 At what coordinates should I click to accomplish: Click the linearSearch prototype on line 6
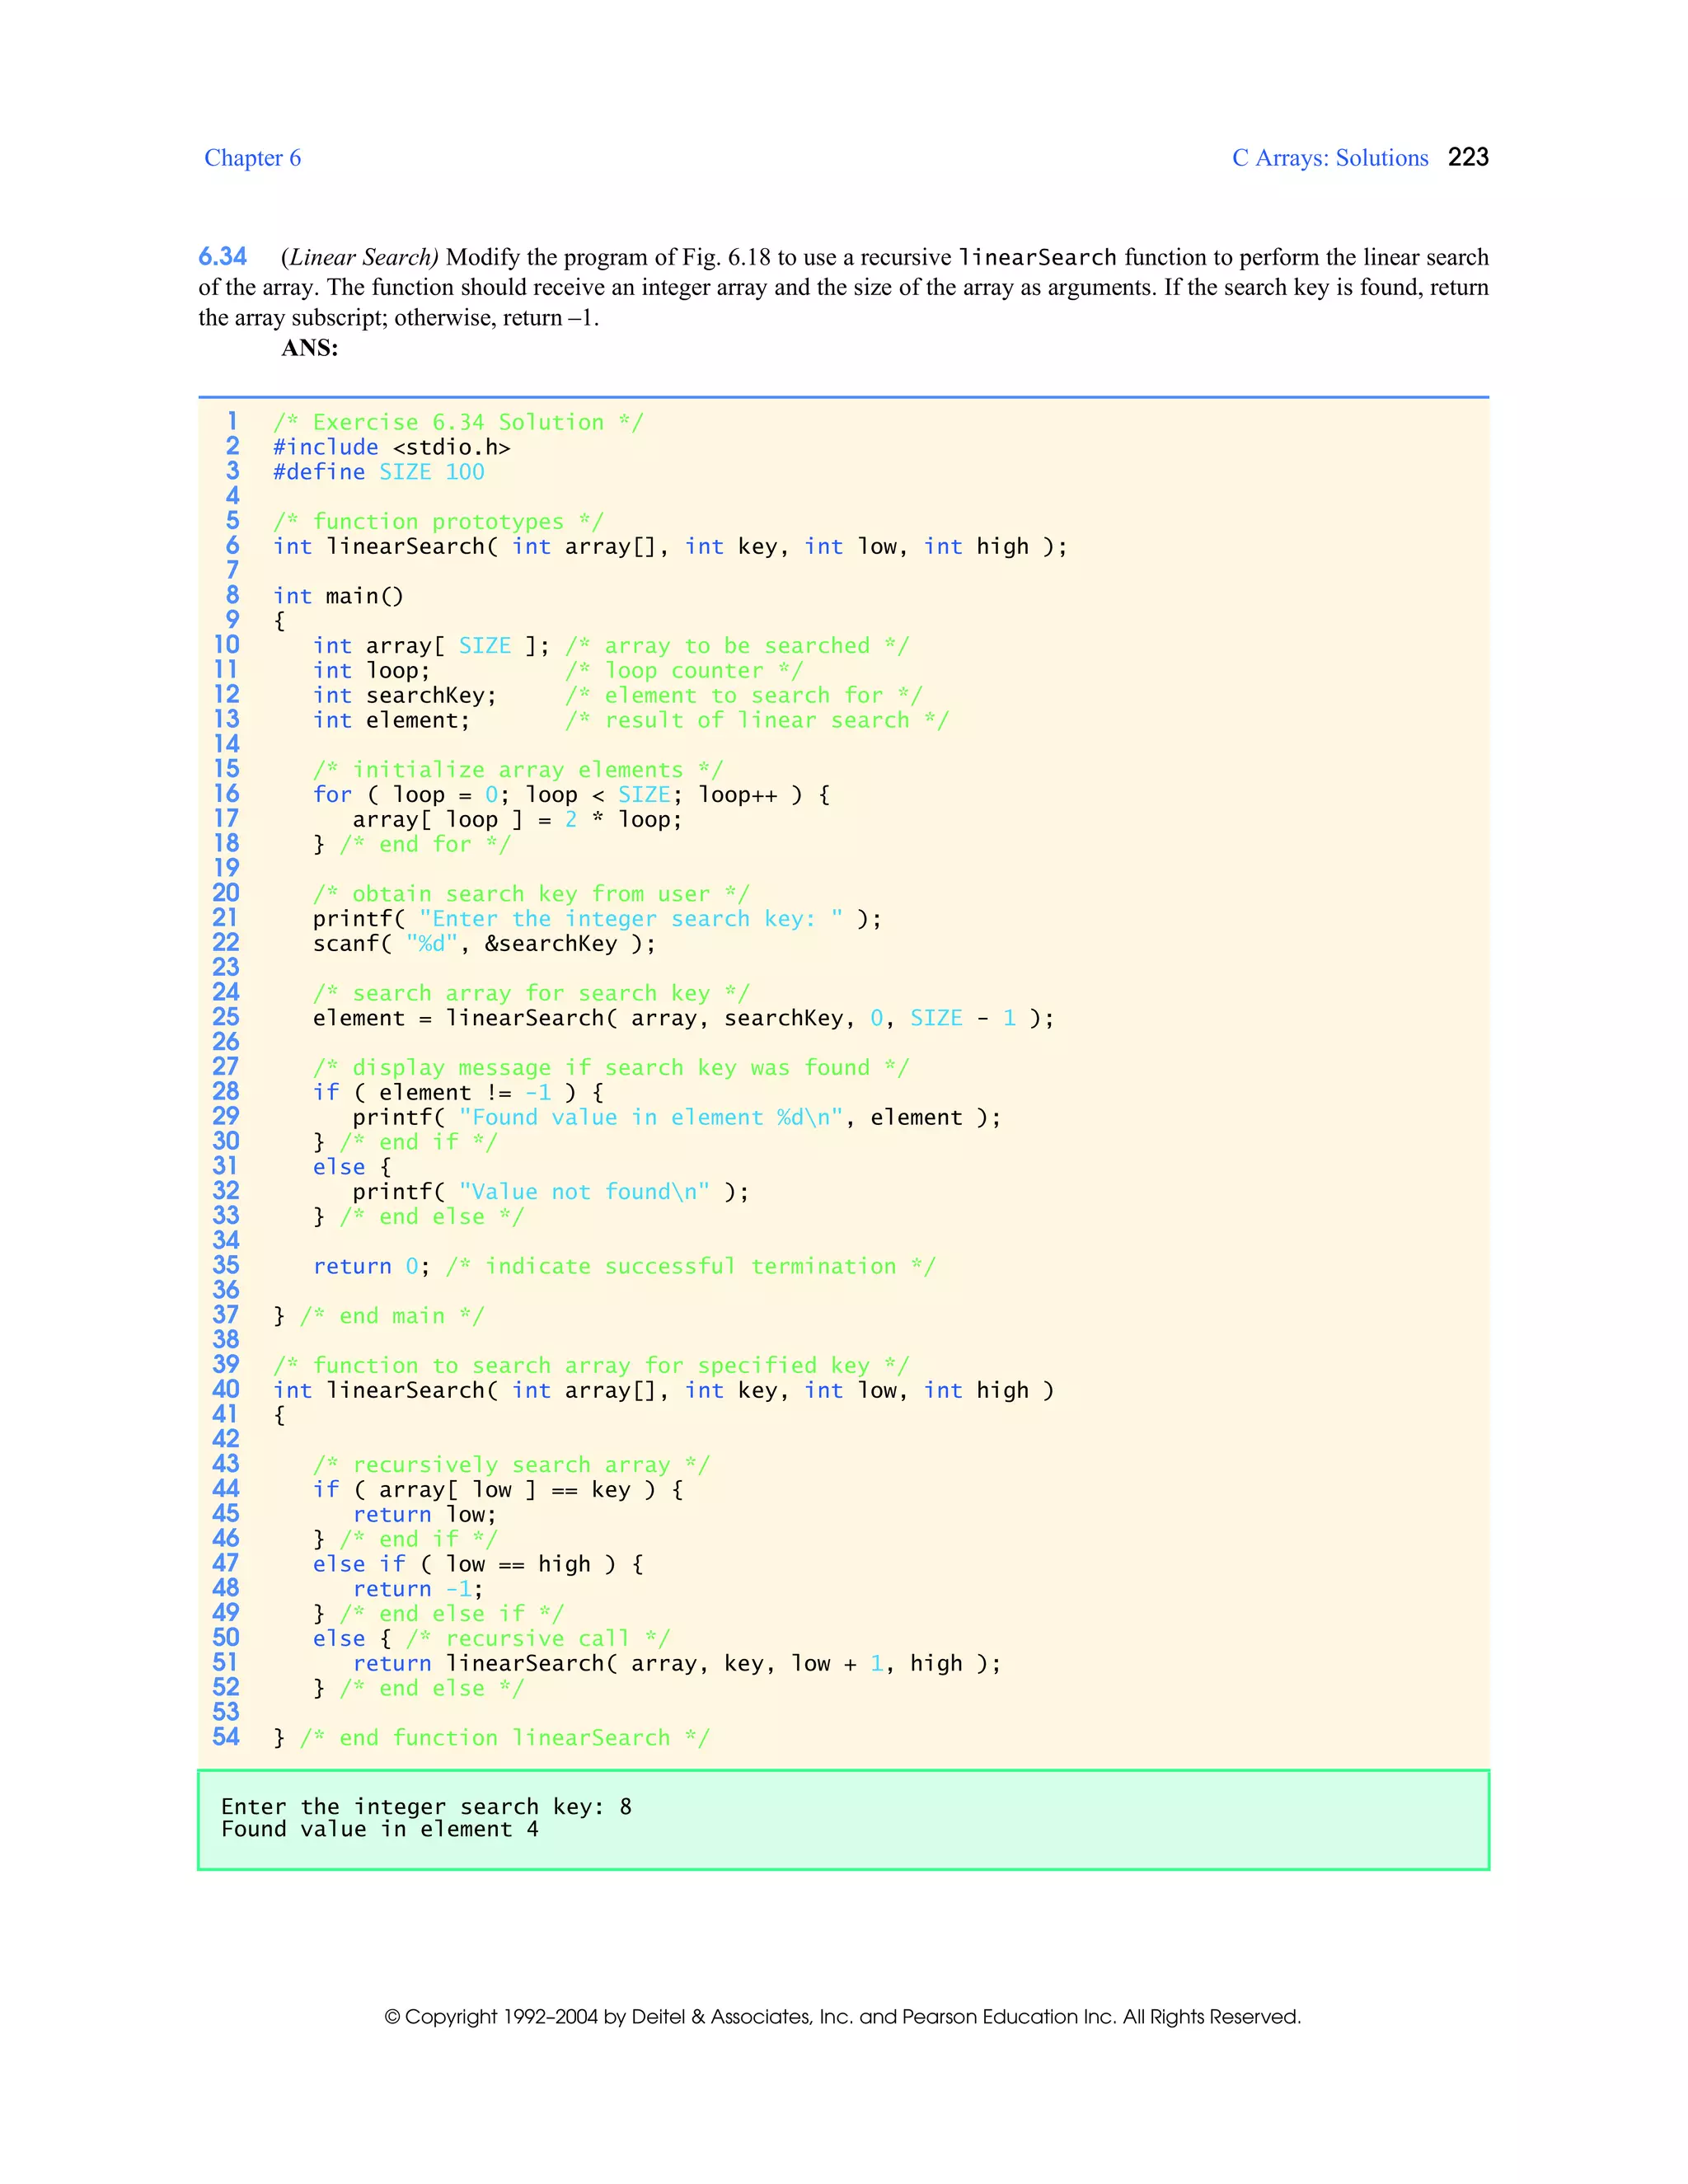point(670,546)
